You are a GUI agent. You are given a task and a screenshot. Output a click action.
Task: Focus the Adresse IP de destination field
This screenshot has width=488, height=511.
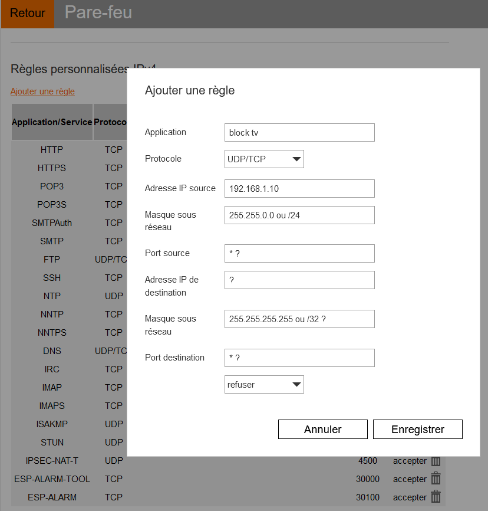(299, 280)
